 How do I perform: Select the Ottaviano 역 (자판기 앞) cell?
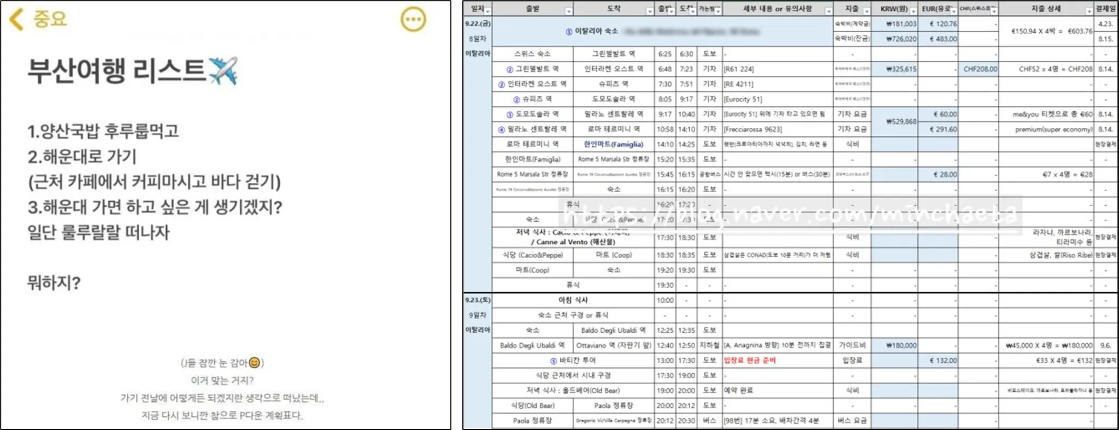coord(614,345)
